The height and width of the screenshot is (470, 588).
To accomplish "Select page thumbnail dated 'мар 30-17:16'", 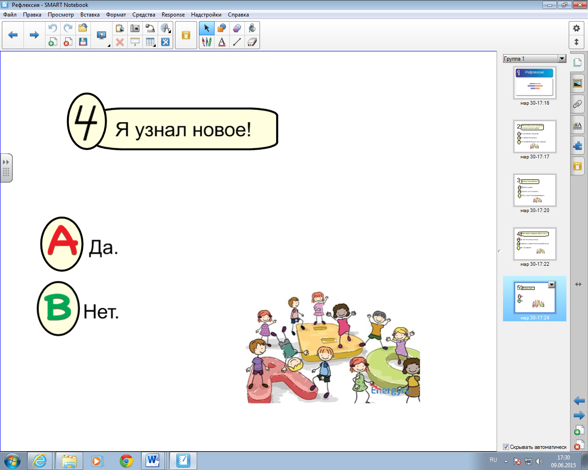I will 534,83.
